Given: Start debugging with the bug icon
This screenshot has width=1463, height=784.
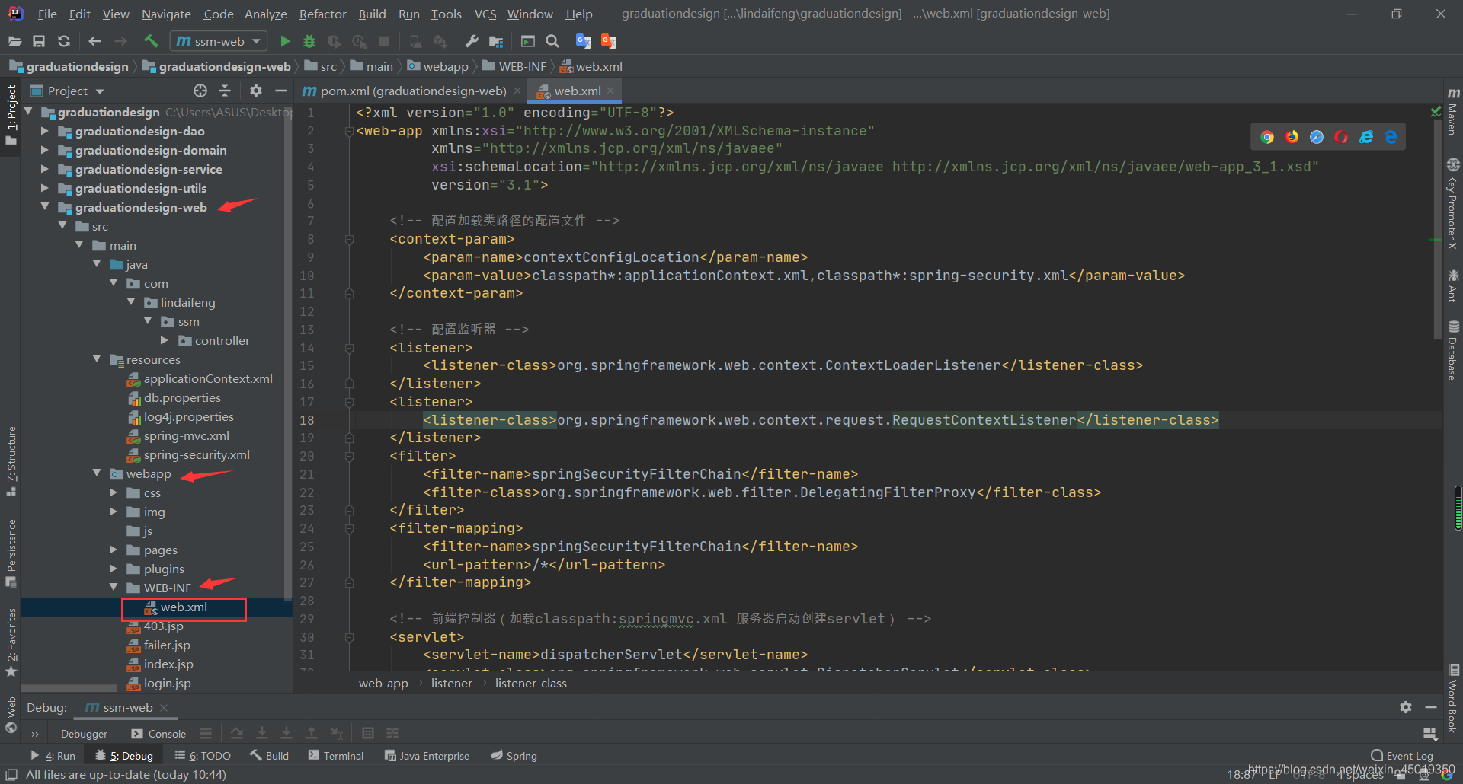Looking at the screenshot, I should pyautogui.click(x=309, y=41).
